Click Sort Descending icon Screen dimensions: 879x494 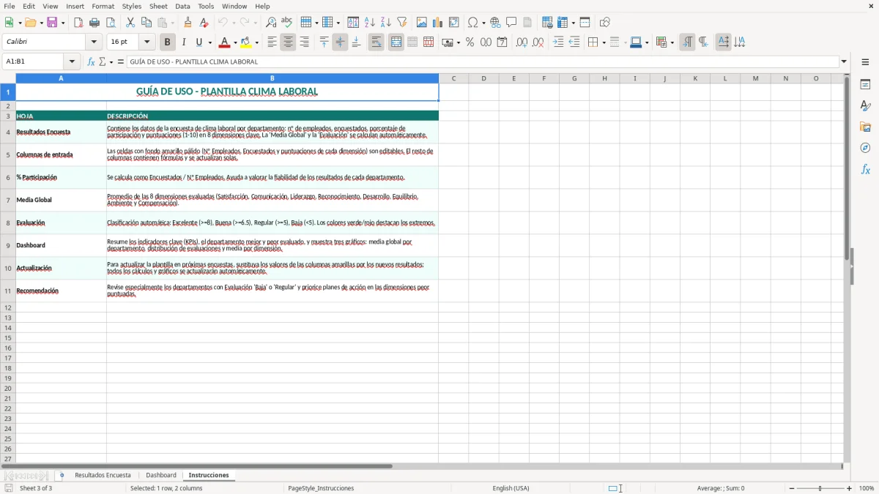(x=386, y=23)
